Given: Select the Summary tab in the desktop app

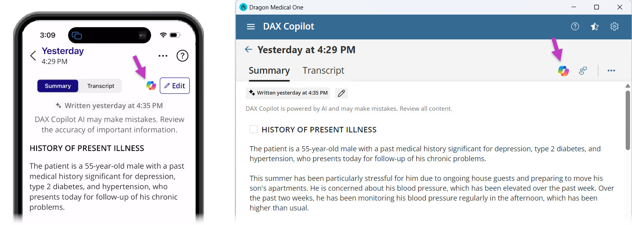Looking at the screenshot, I should pyautogui.click(x=269, y=71).
